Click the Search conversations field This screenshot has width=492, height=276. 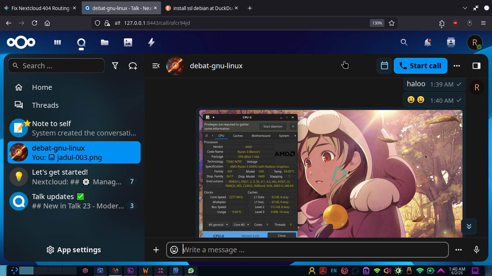[x=56, y=66]
